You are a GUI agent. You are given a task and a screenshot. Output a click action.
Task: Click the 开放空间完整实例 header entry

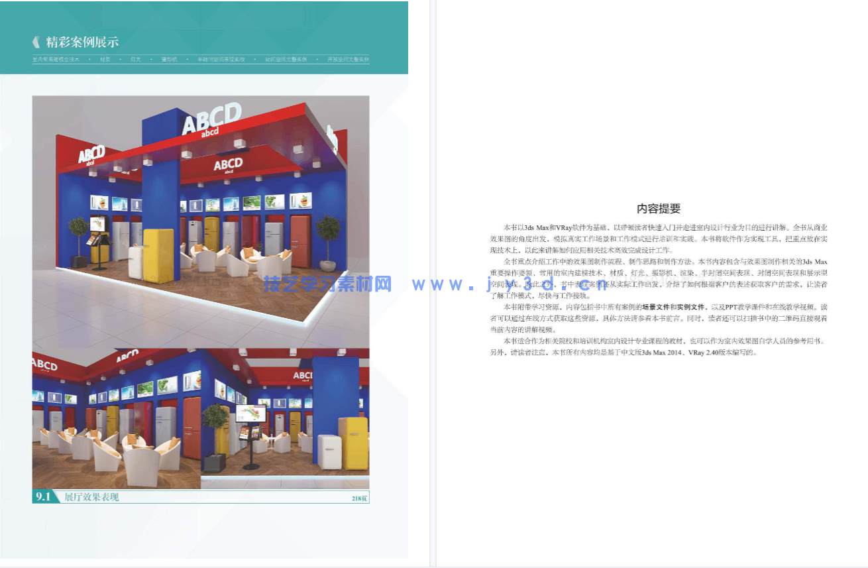[348, 59]
